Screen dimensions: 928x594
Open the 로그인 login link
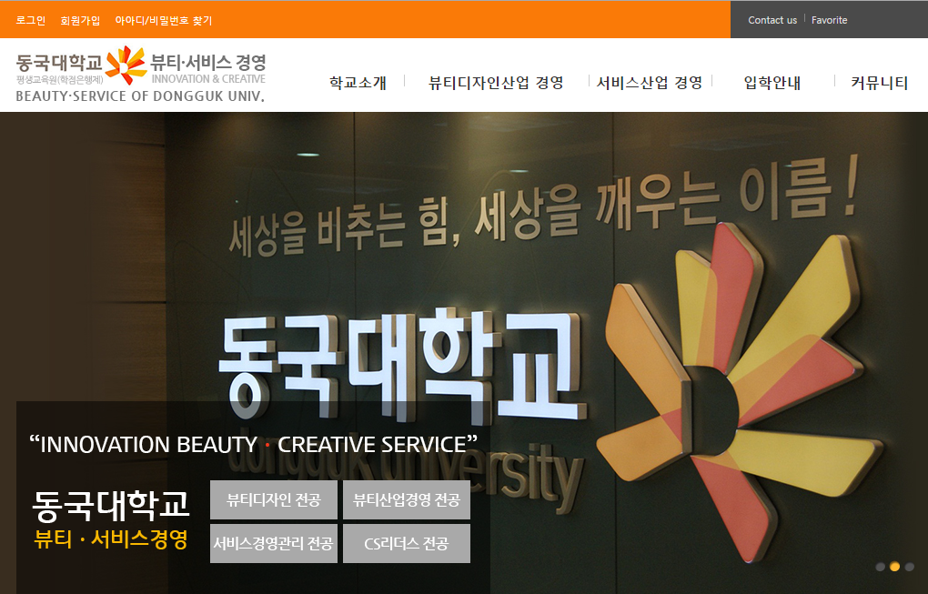pyautogui.click(x=31, y=20)
